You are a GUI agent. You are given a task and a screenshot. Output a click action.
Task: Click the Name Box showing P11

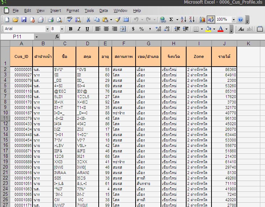(17, 37)
